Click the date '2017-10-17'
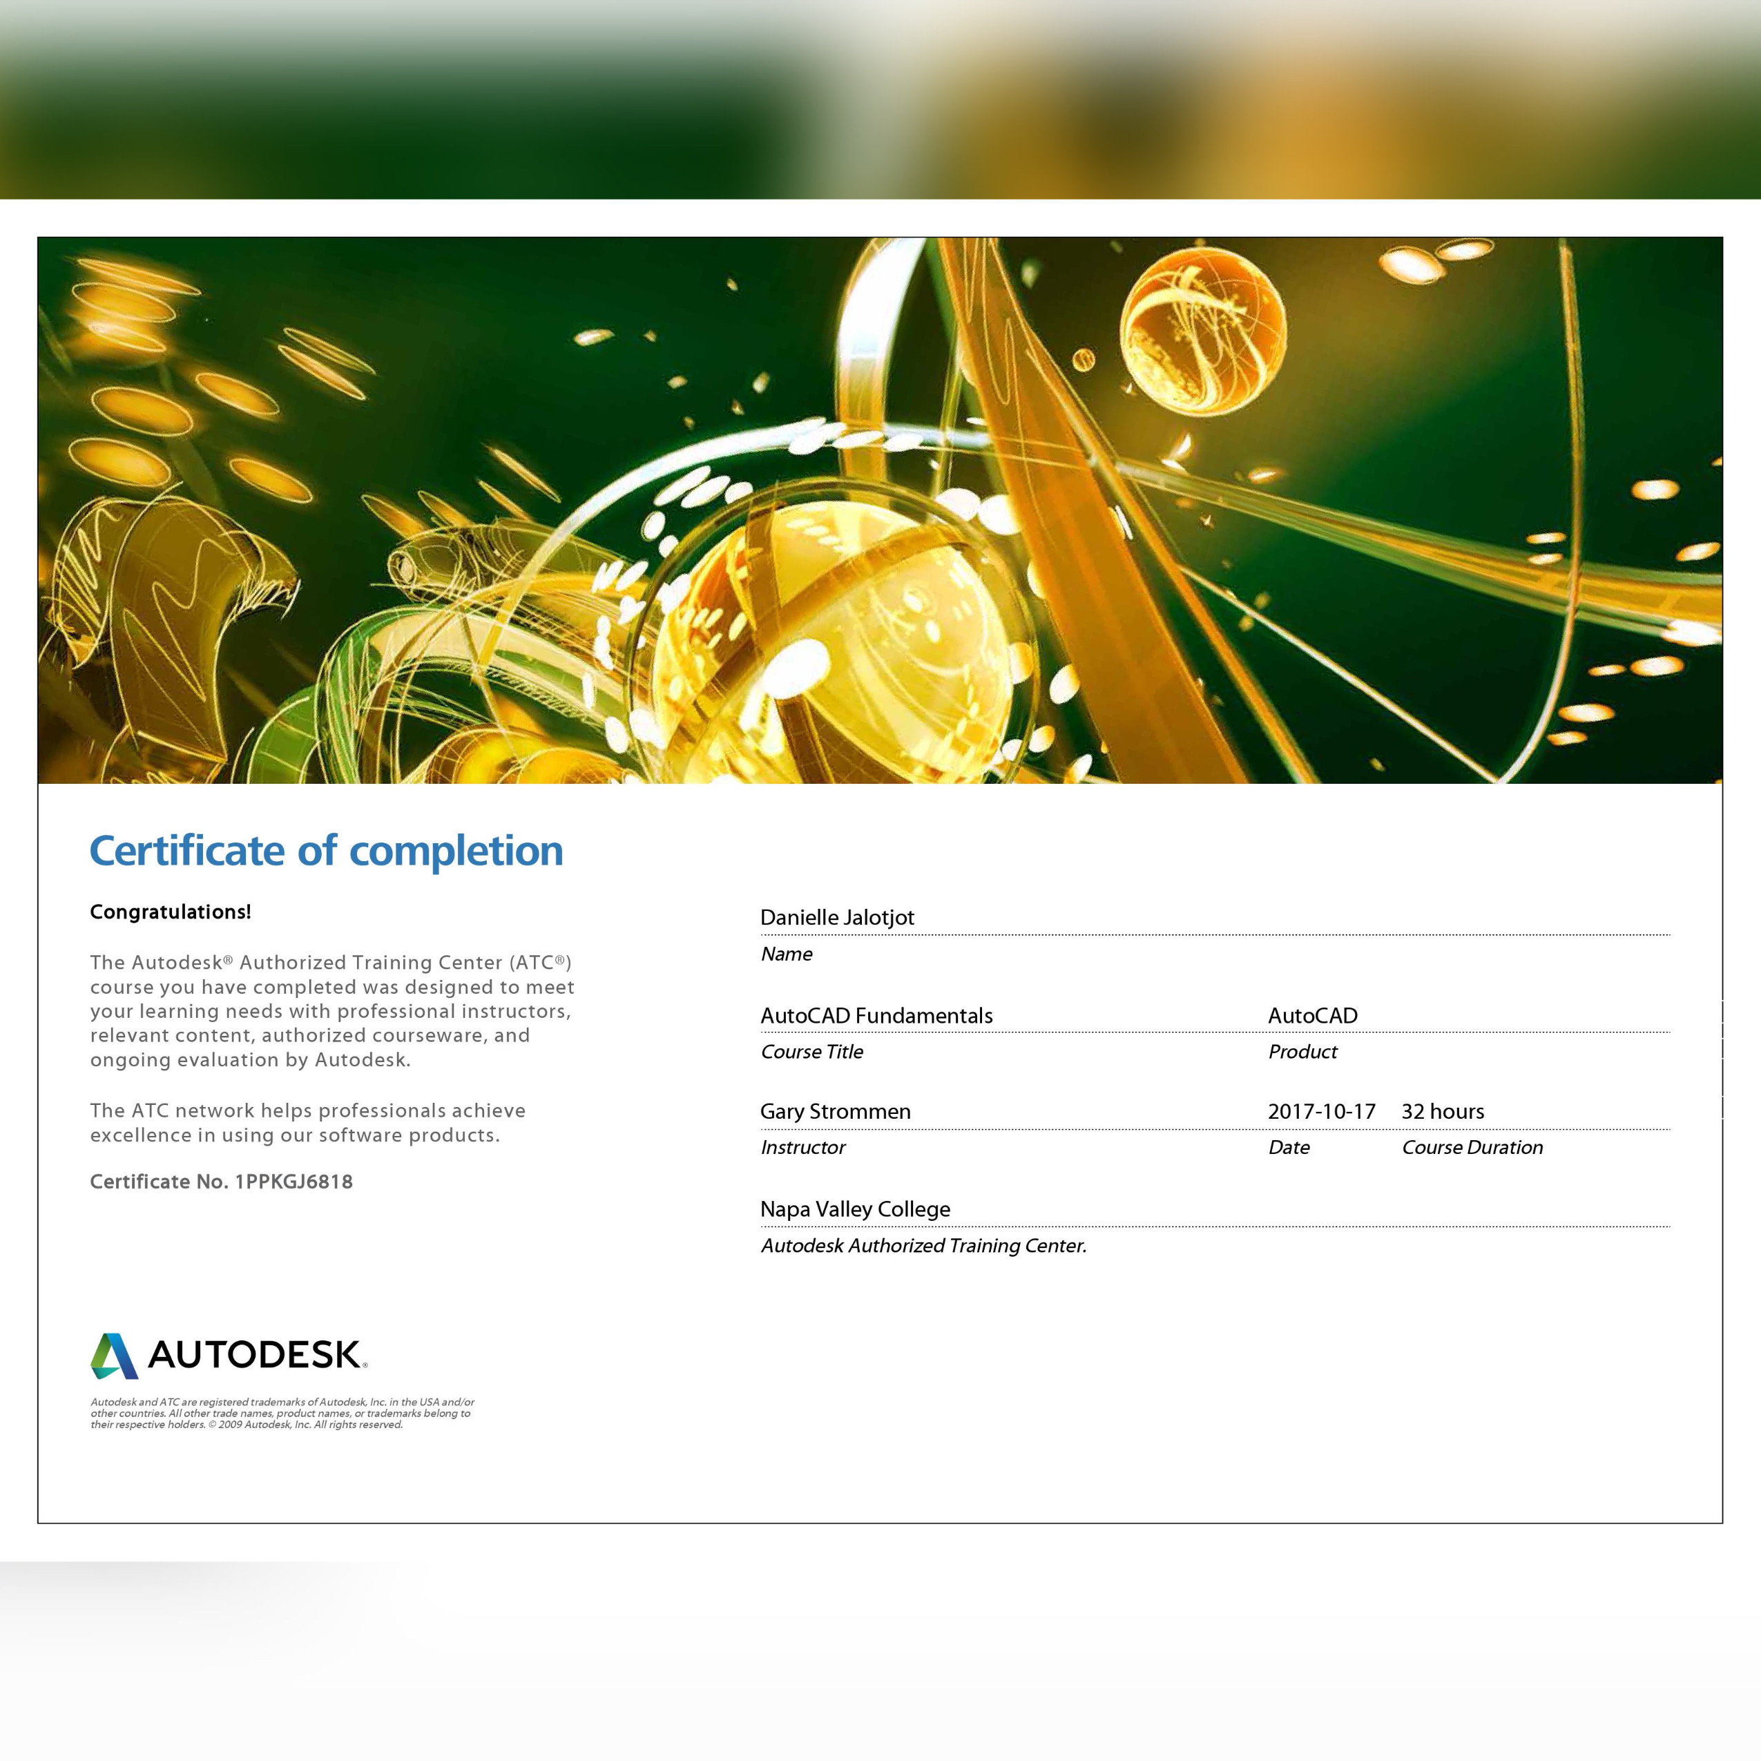This screenshot has width=1761, height=1761. pyautogui.click(x=1322, y=1112)
